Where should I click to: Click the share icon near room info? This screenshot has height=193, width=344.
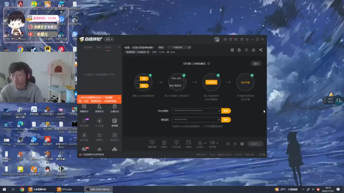pyautogui.click(x=261, y=50)
